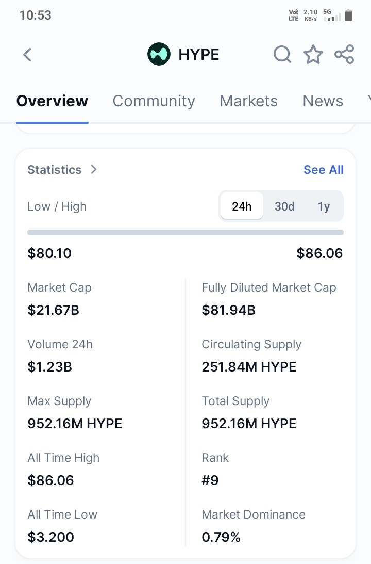The height and width of the screenshot is (564, 371).
Task: Go back using the left arrow
Action: (27, 55)
